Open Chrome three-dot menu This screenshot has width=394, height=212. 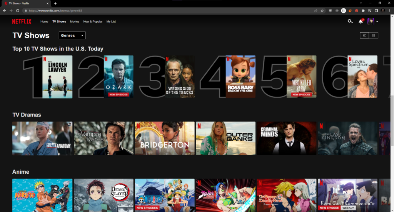[x=389, y=11]
